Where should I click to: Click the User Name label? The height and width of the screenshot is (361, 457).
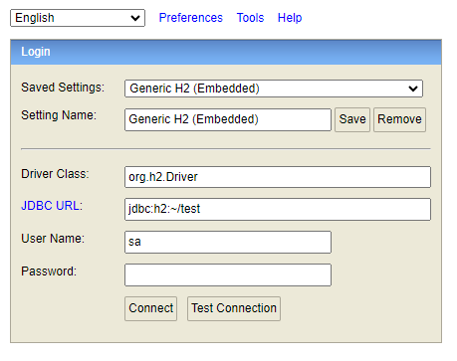coord(53,239)
